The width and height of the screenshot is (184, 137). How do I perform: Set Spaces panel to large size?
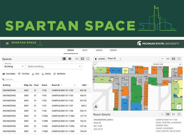[88, 59]
